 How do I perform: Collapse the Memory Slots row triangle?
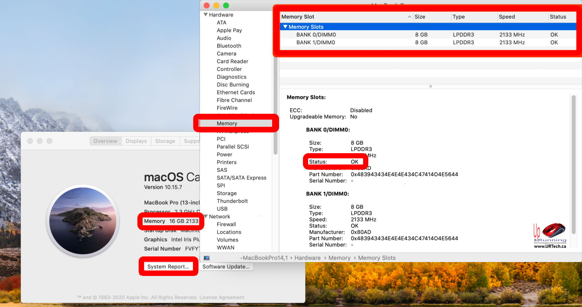[x=285, y=27]
